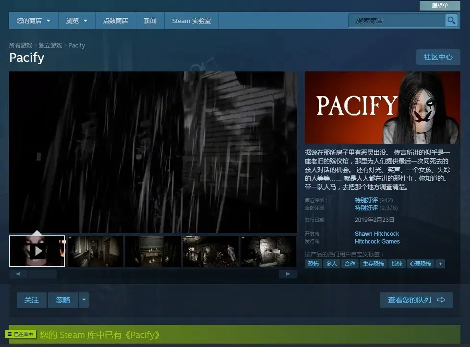This screenshot has width=470, height=347.
Task: Open the 点数商店 tab
Action: [115, 21]
